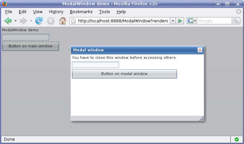Focus the text field inside modal window
244x144 pixels.
(x=95, y=65)
